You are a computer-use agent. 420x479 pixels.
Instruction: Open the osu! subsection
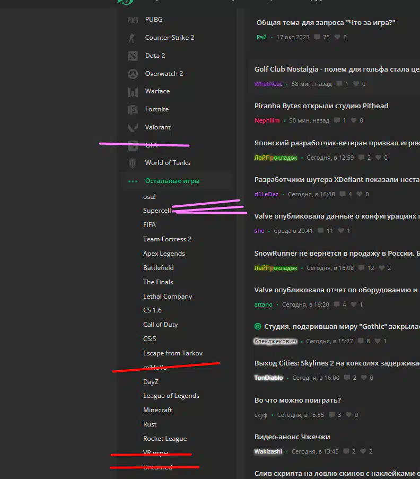click(x=150, y=197)
